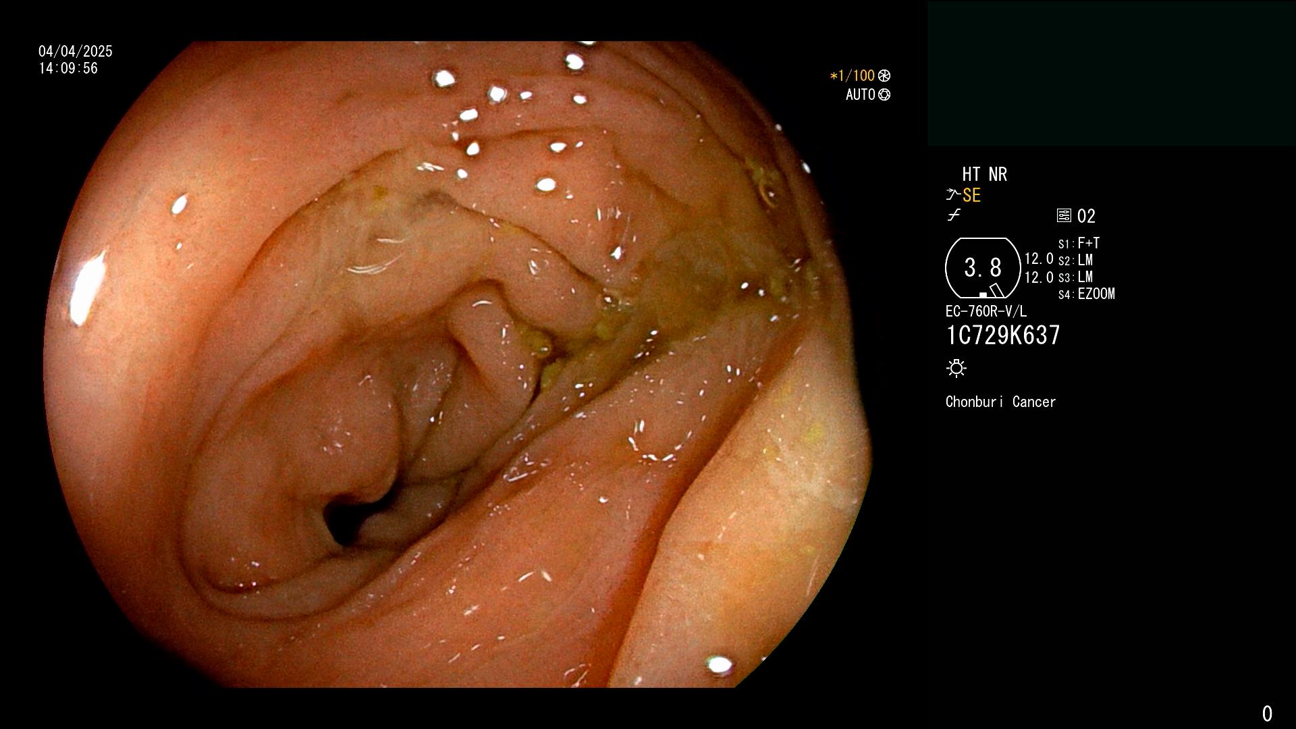Select the S4: EZOOM switch assignment
Viewport: 1296px width, 729px height.
(x=1087, y=294)
